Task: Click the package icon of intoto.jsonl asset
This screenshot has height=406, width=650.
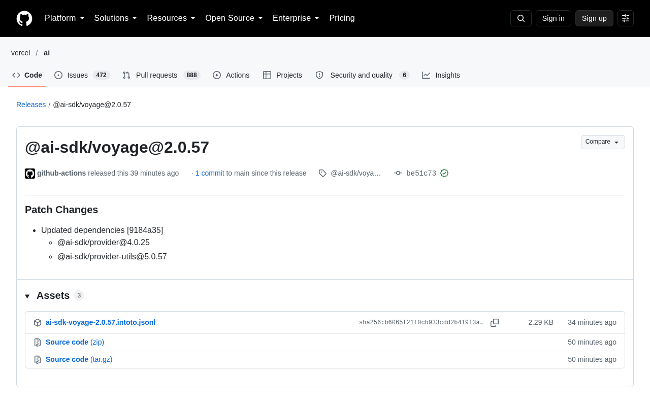Action: click(38, 323)
